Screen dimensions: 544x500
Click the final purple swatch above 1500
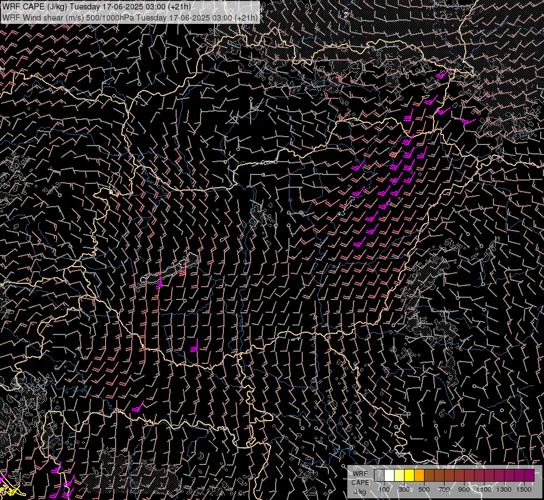529,475
